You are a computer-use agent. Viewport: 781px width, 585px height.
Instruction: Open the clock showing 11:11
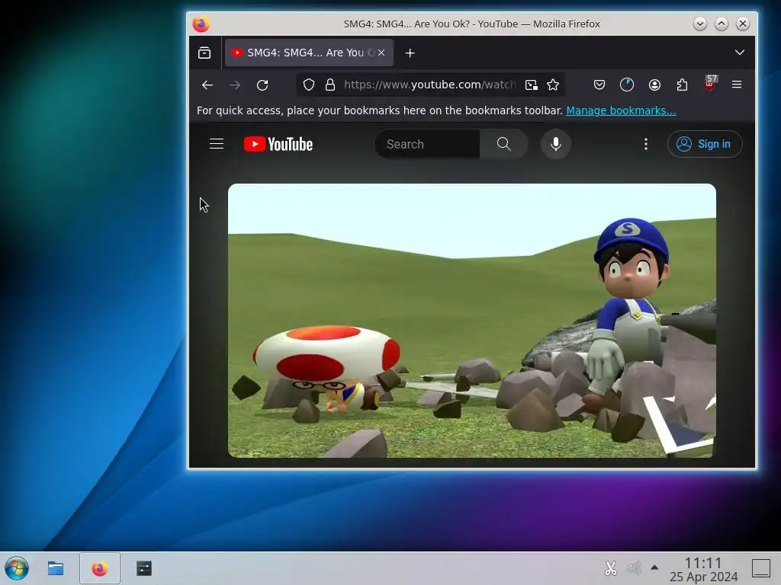[x=703, y=569]
